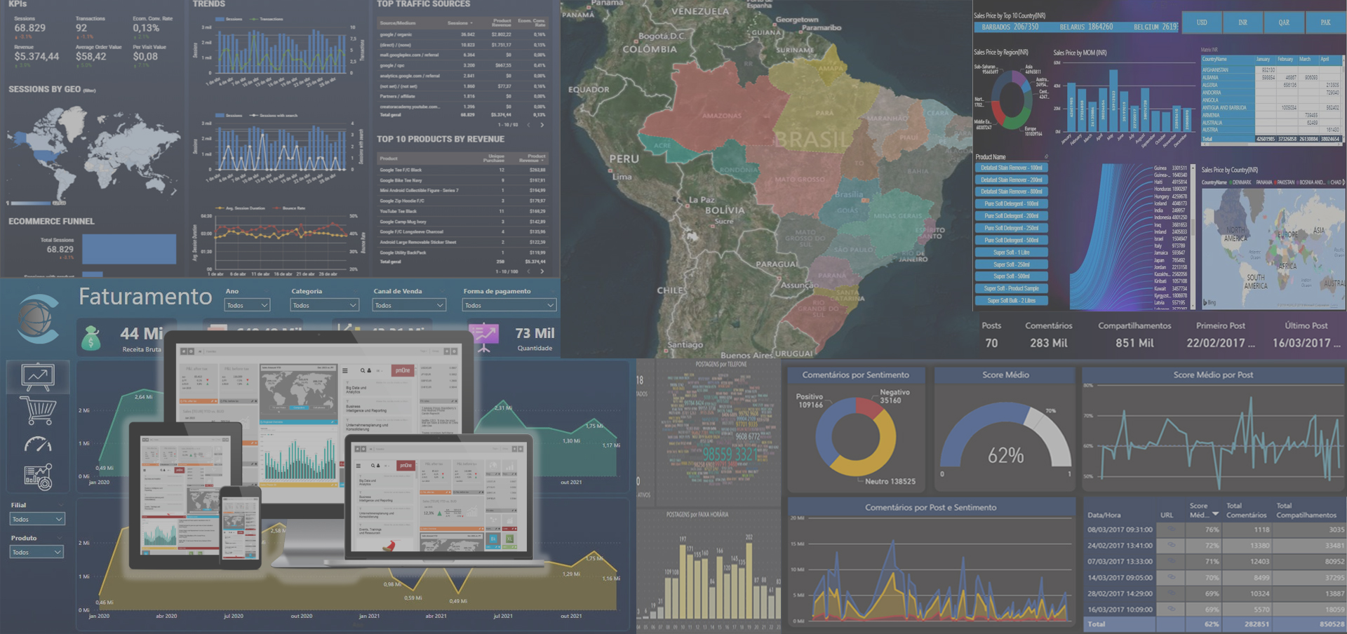Expand the Categoria dropdown
Image resolution: width=1347 pixels, height=634 pixels.
pos(324,305)
